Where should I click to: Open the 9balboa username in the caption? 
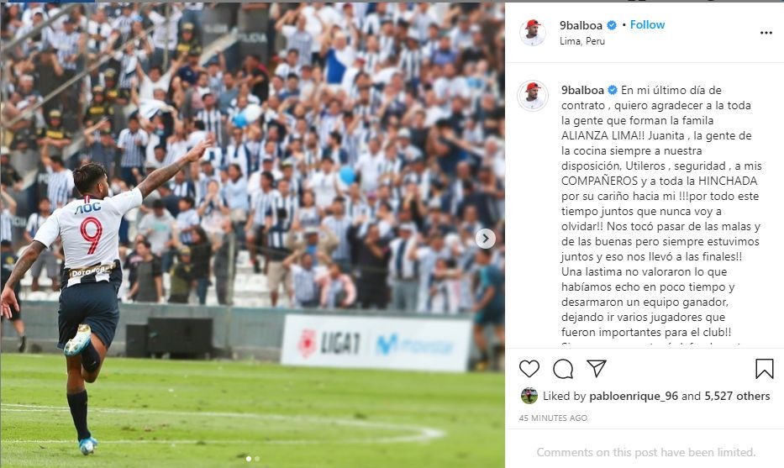coord(582,91)
